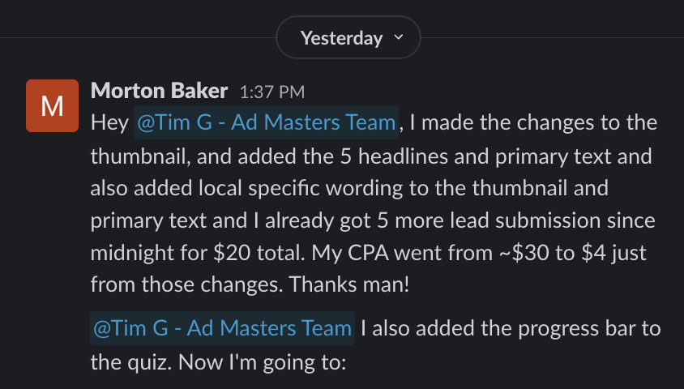The width and height of the screenshot is (684, 389).
Task: Open first @Tim G - Ad Masters Team mention
Action: tap(266, 122)
